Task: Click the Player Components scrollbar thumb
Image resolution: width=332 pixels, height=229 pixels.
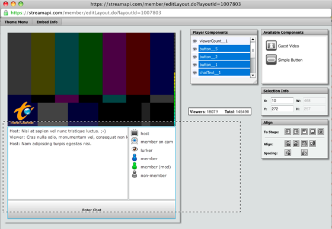Action: pyautogui.click(x=253, y=50)
